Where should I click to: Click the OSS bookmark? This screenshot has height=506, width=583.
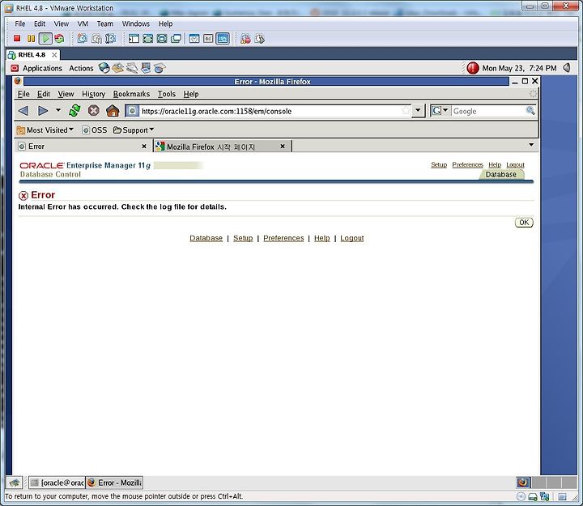click(95, 130)
